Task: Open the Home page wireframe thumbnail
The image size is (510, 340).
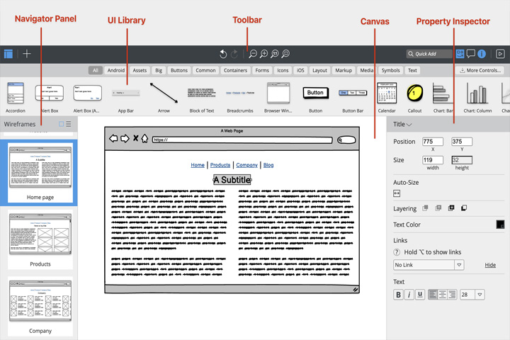Action: [x=40, y=173]
